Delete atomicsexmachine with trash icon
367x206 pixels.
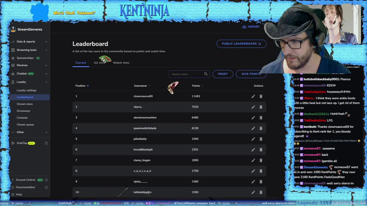261,118
